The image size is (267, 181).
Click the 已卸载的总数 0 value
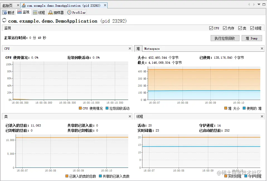tap(31, 130)
